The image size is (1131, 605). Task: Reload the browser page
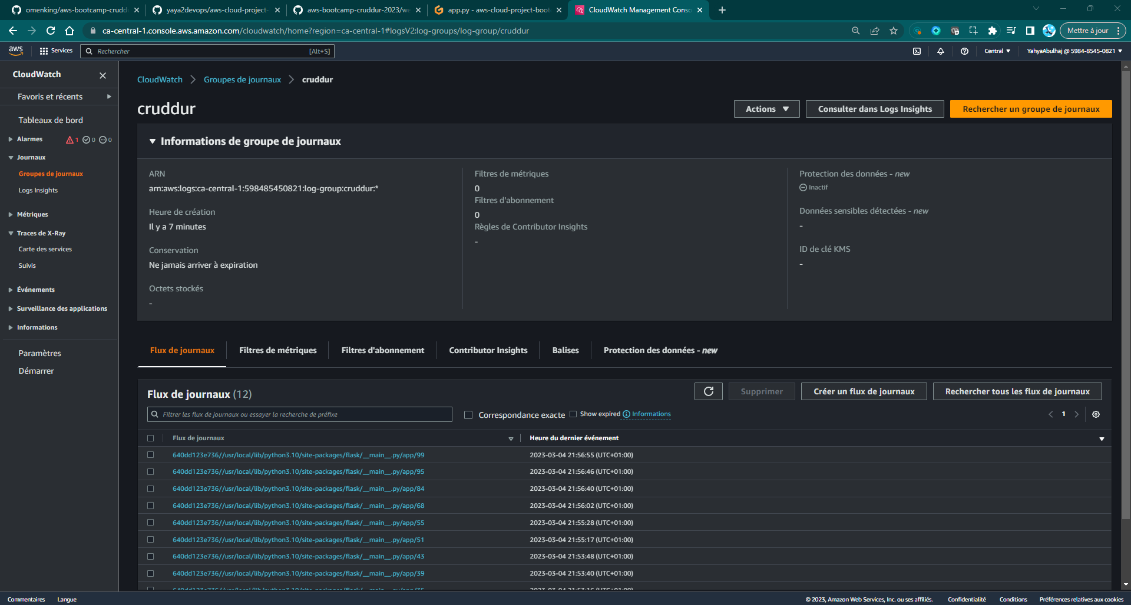click(51, 31)
